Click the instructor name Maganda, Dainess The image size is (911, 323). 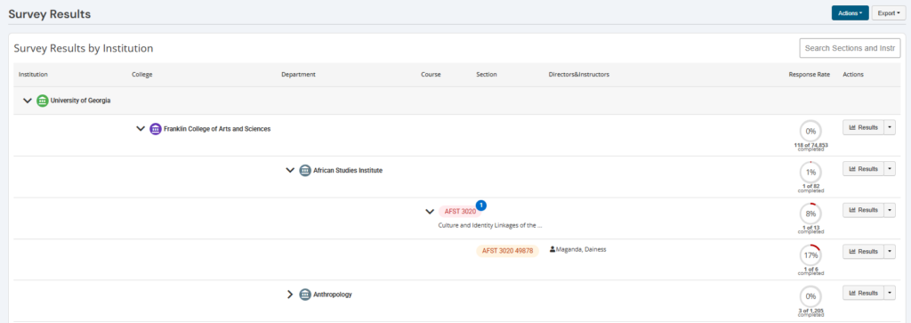[x=581, y=250]
